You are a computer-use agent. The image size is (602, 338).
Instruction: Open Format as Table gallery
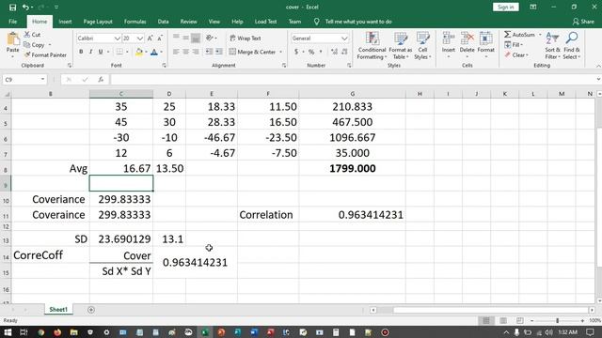(401, 46)
